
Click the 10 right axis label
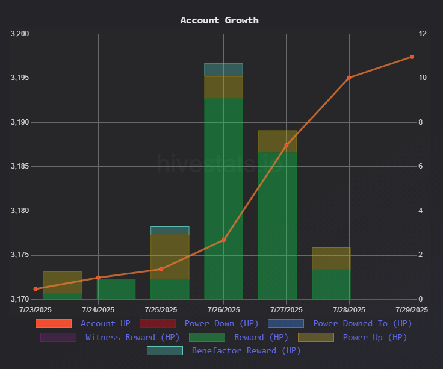pyautogui.click(x=423, y=78)
